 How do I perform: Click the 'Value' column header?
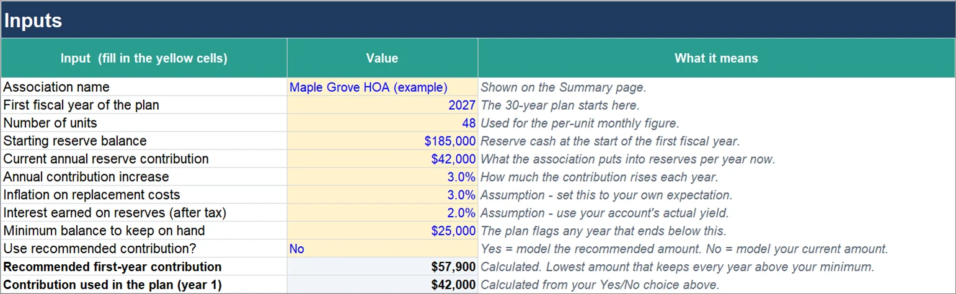[382, 58]
